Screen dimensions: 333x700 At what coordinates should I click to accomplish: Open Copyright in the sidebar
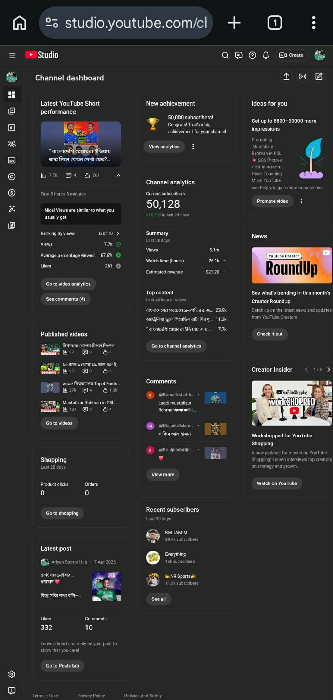pos(12,176)
